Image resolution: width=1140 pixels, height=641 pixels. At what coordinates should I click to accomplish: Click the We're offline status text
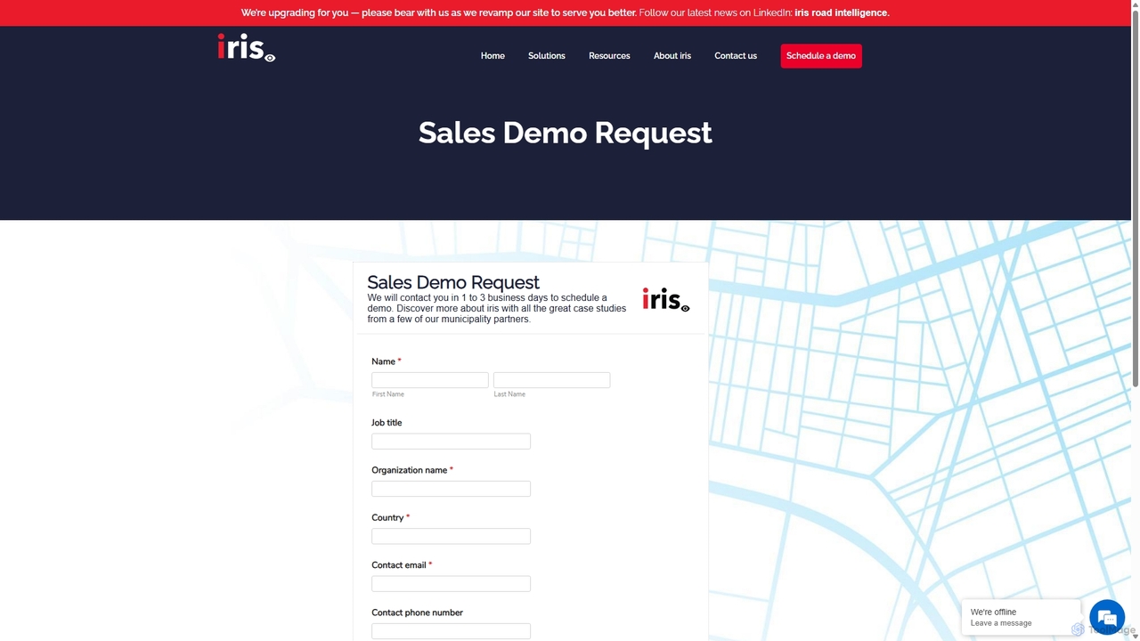[993, 612]
